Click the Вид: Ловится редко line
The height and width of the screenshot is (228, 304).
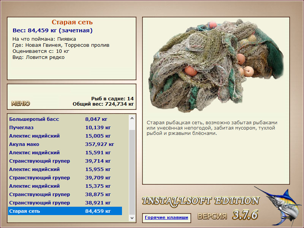pos(38,57)
